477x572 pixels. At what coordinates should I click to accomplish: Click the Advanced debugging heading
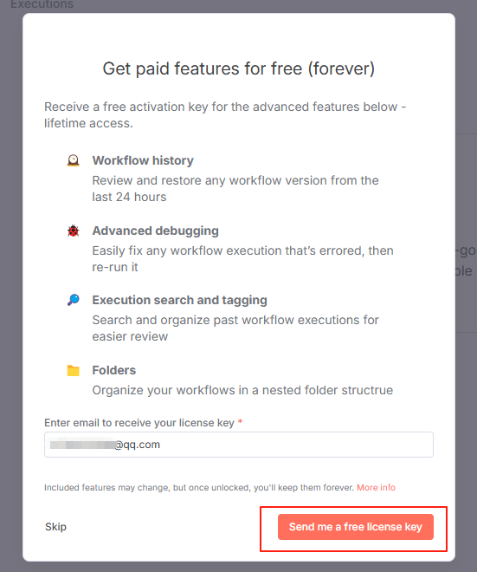click(x=155, y=231)
